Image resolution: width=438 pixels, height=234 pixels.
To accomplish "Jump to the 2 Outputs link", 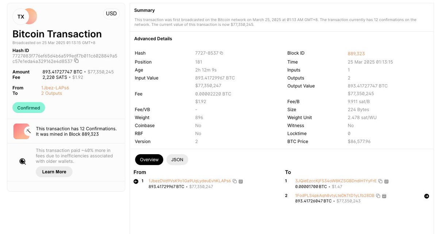I will pyautogui.click(x=51, y=93).
